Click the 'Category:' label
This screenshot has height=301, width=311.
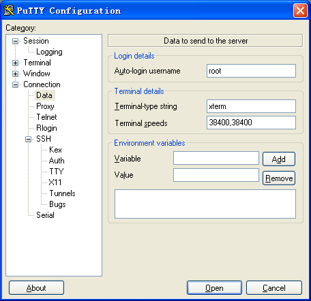coord(20,28)
